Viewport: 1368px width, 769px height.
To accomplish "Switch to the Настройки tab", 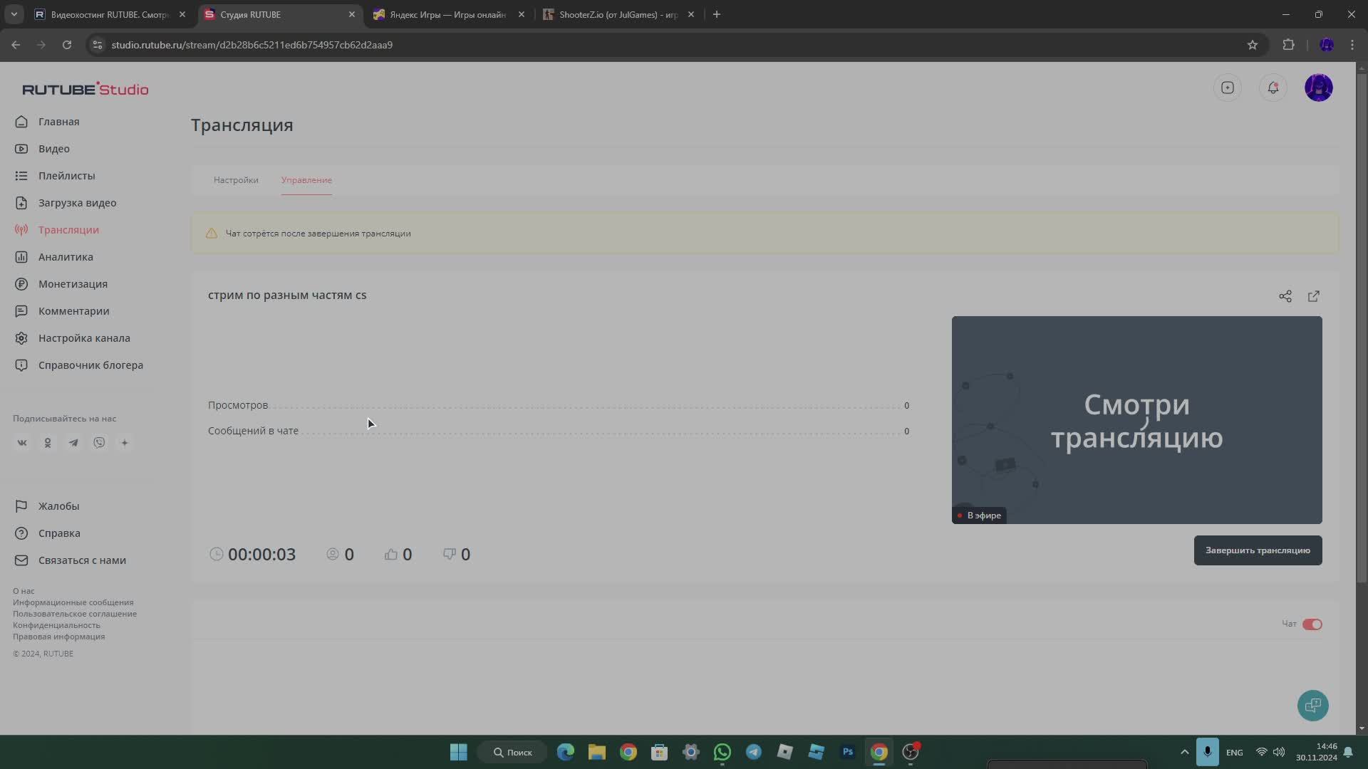I will click(x=235, y=180).
